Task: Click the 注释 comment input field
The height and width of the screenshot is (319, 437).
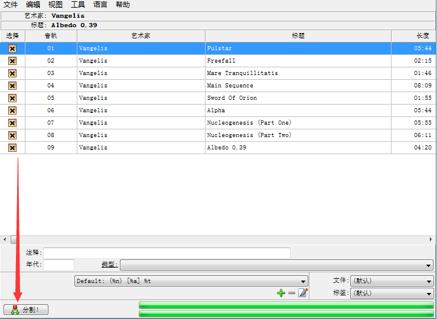Action: 167,253
